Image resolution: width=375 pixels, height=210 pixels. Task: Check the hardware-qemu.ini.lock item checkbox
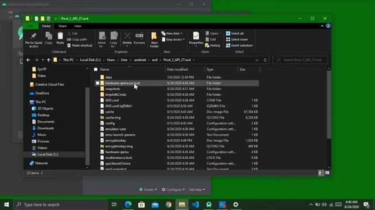click(98, 83)
